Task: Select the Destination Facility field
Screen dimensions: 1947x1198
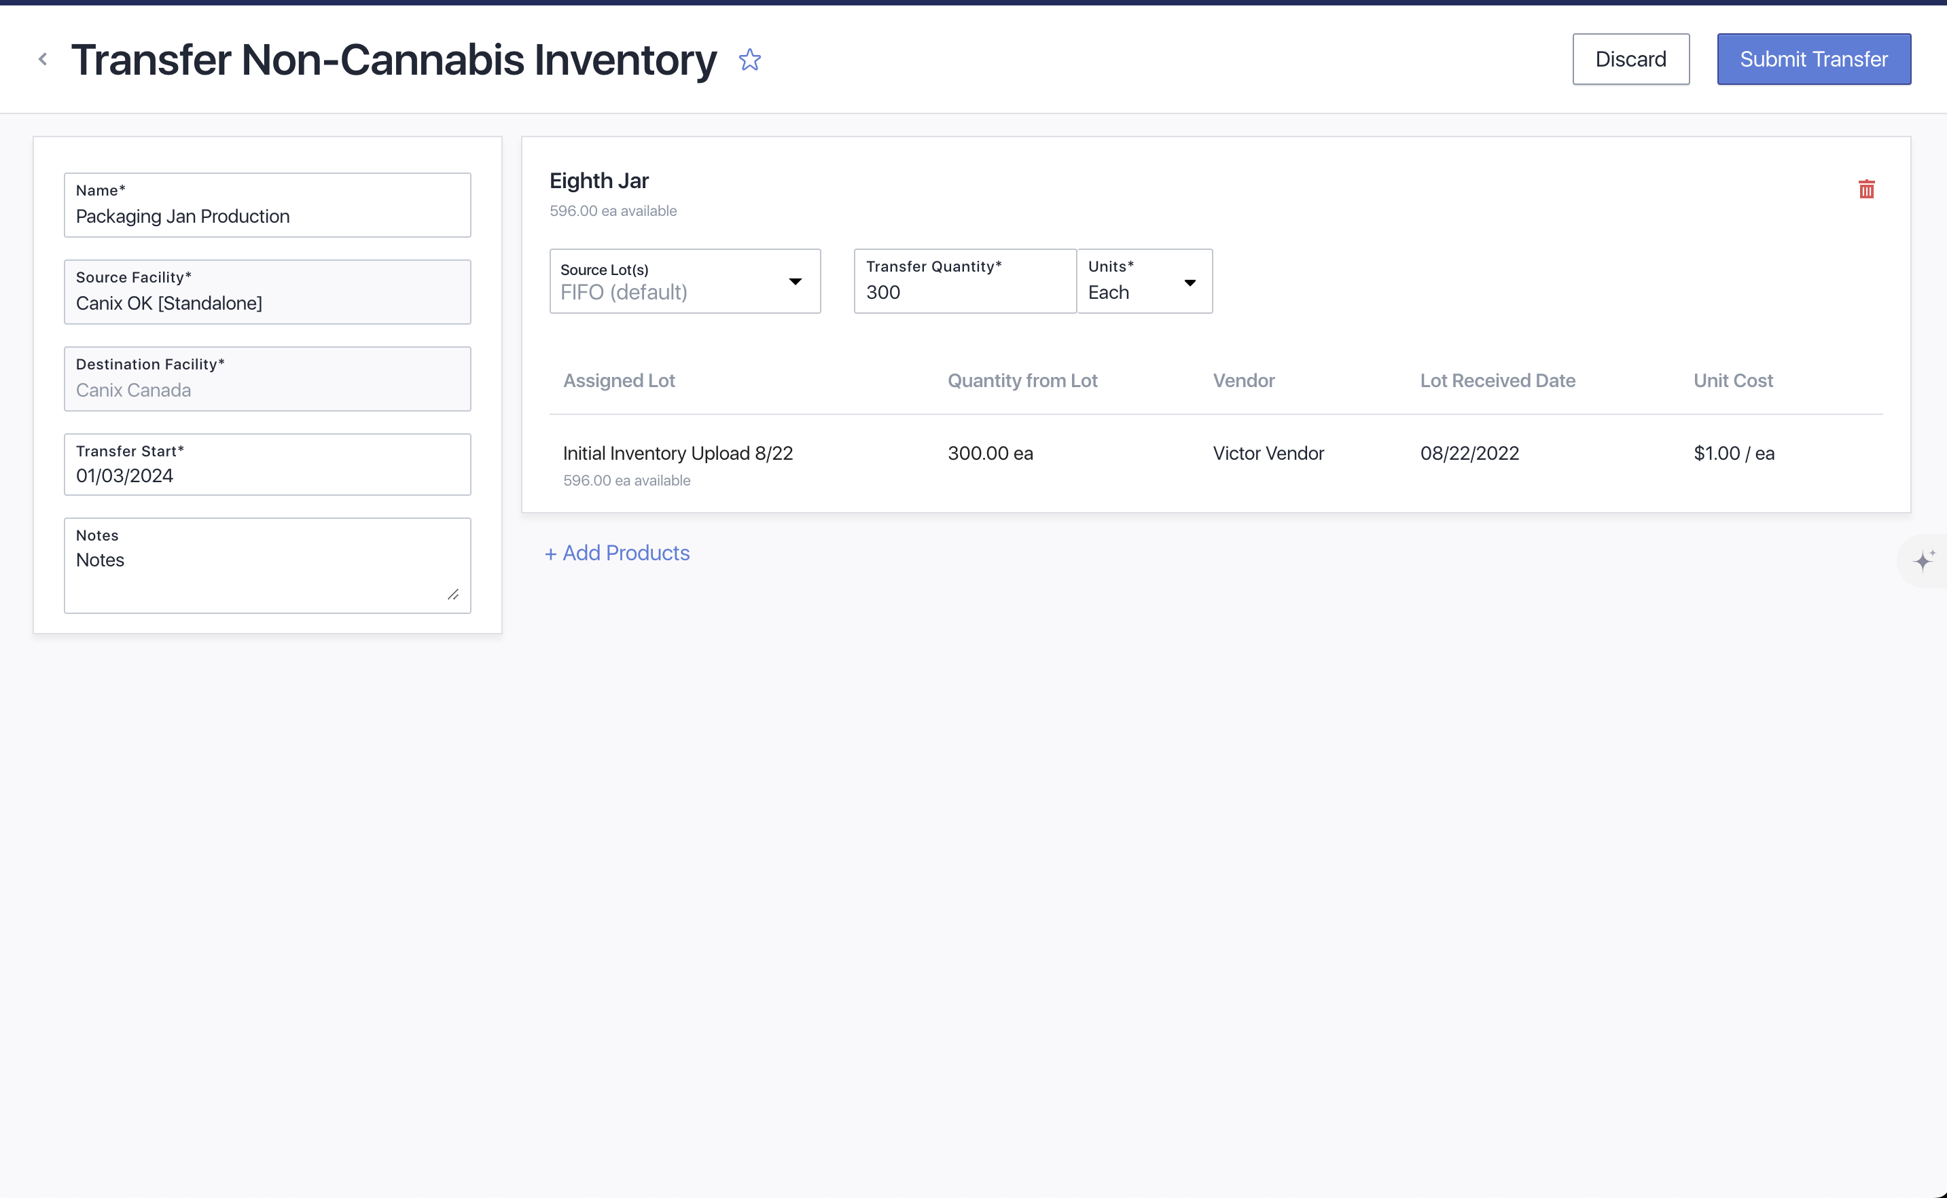Action: [267, 390]
